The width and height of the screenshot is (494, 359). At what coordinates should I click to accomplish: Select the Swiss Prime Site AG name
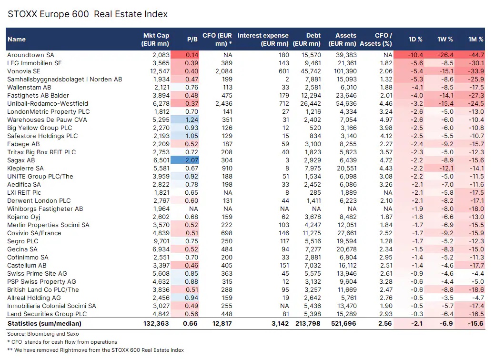click(37, 274)
